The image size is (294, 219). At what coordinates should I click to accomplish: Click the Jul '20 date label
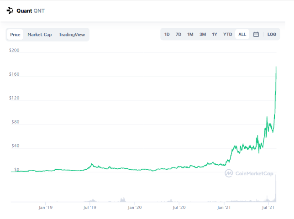(179, 208)
